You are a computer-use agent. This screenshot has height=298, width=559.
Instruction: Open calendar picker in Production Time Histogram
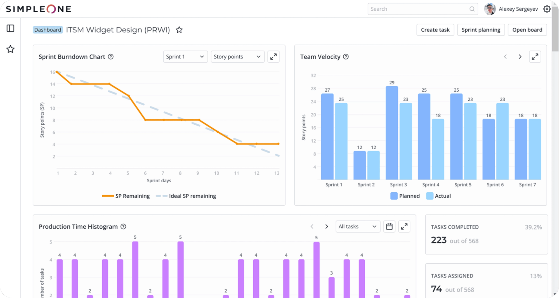pyautogui.click(x=389, y=226)
